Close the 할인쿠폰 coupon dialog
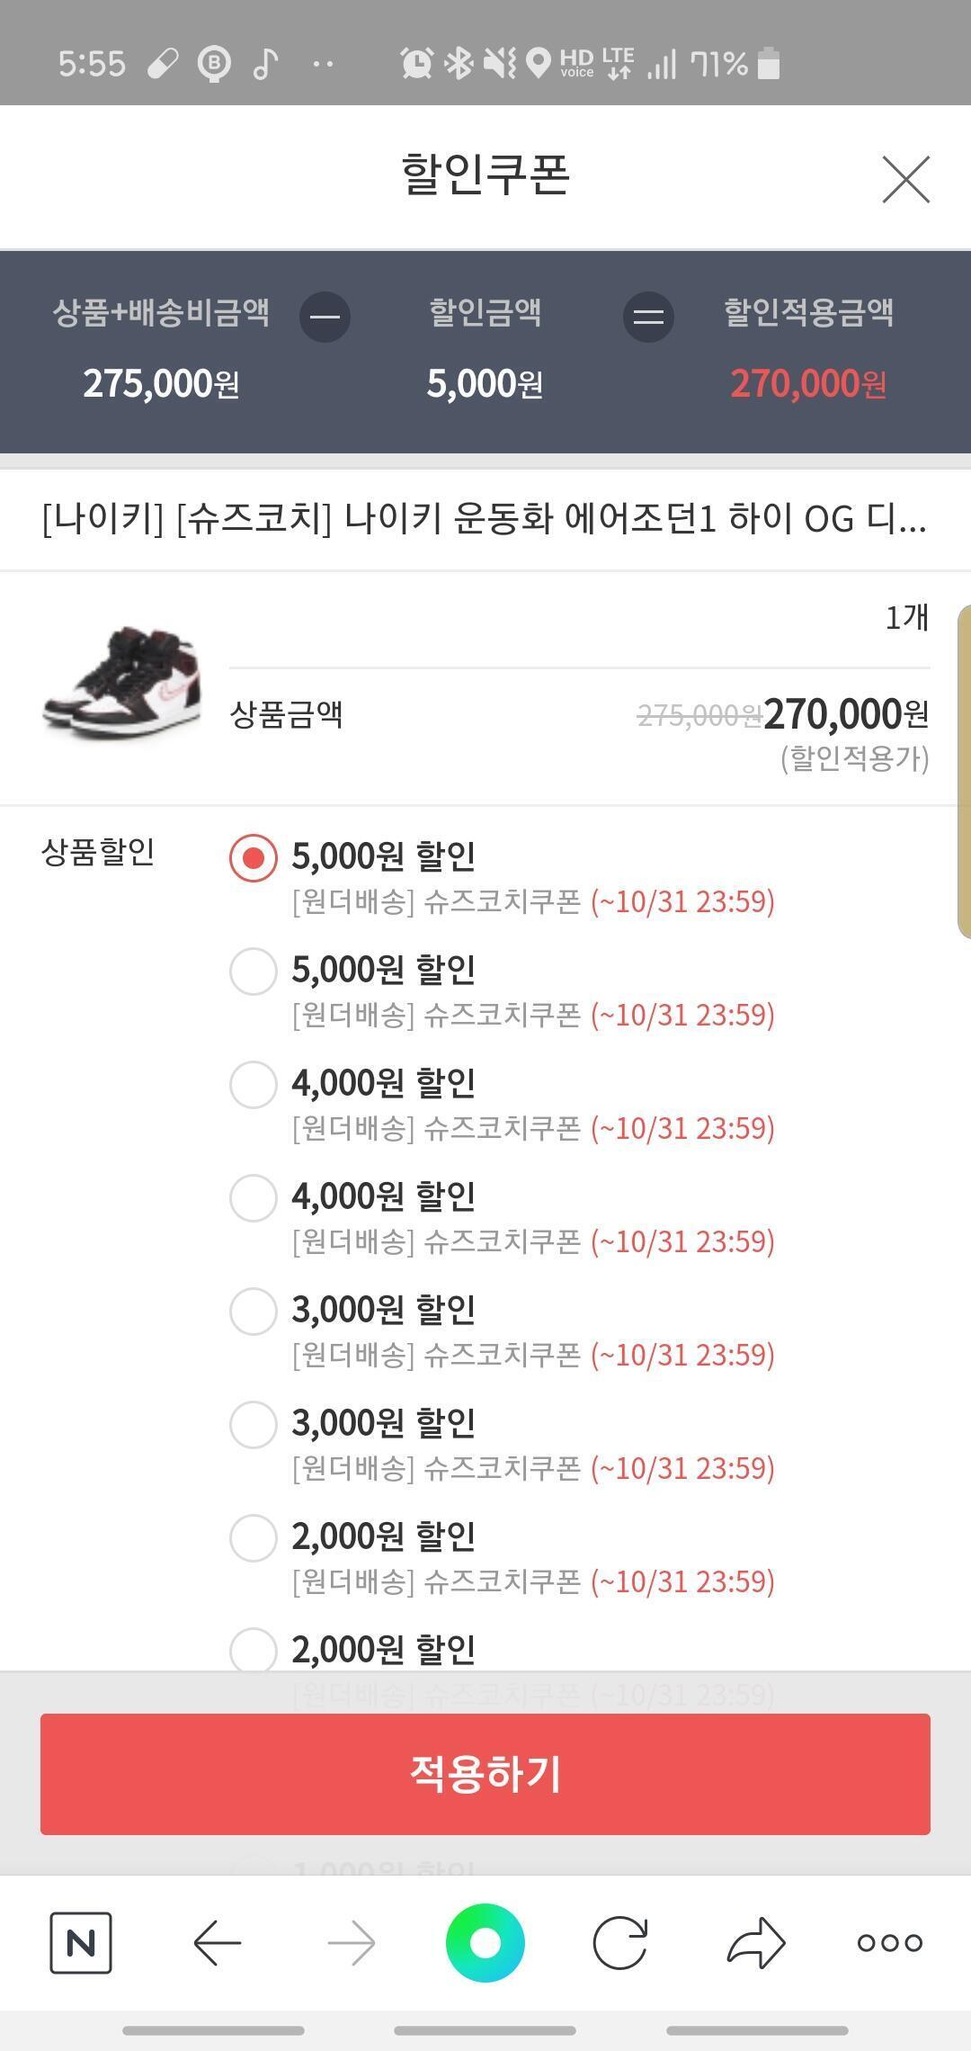Screen dimensions: 971x2051 (905, 179)
